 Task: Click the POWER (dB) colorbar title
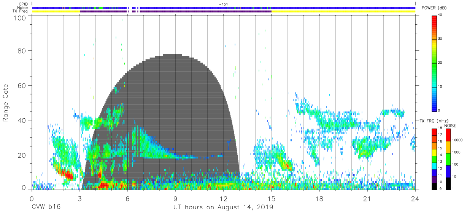(434, 8)
